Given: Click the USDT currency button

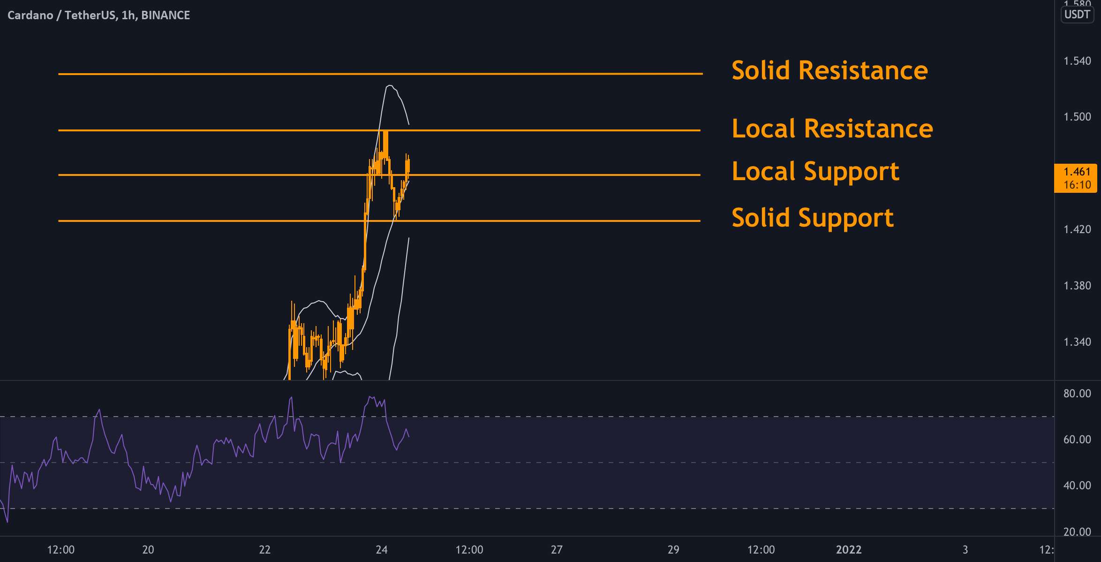Looking at the screenshot, I should pyautogui.click(x=1077, y=15).
